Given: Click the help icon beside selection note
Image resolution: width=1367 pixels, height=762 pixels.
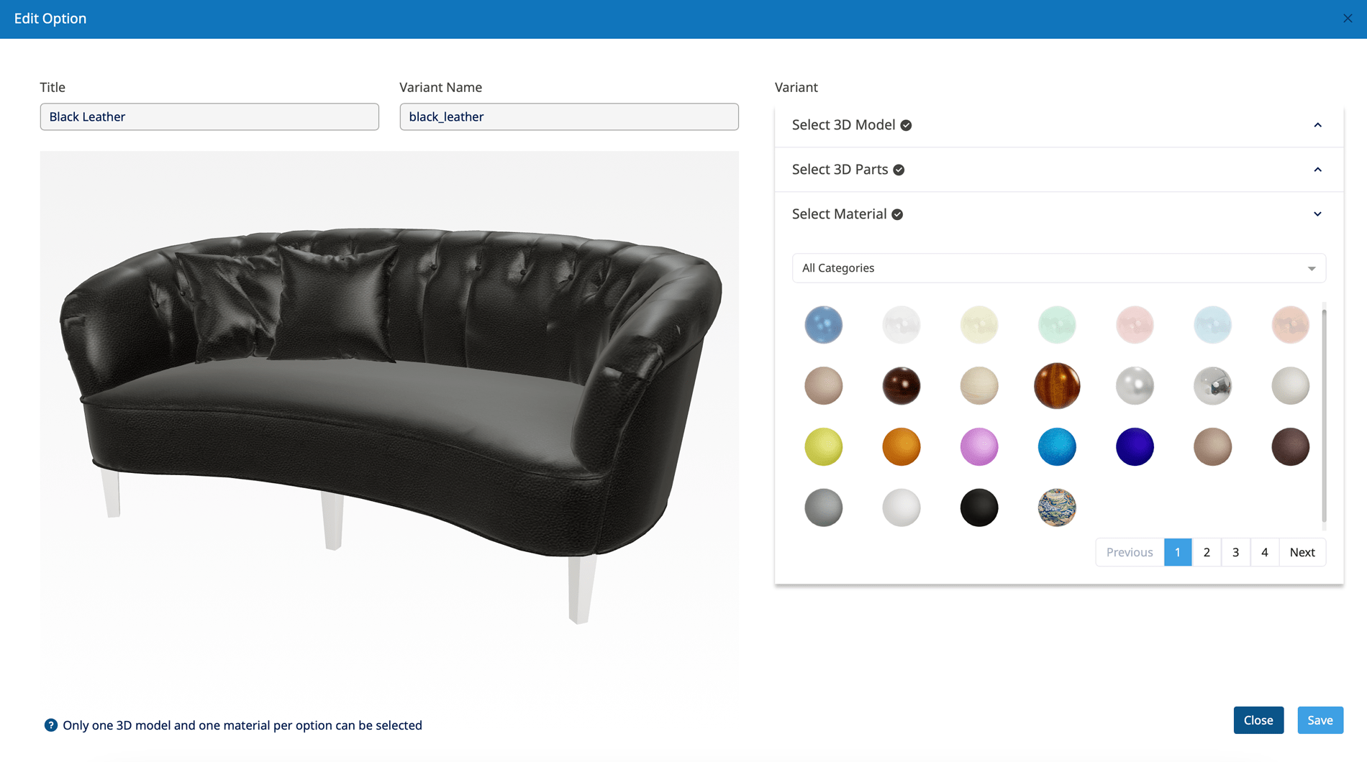Looking at the screenshot, I should pos(50,725).
